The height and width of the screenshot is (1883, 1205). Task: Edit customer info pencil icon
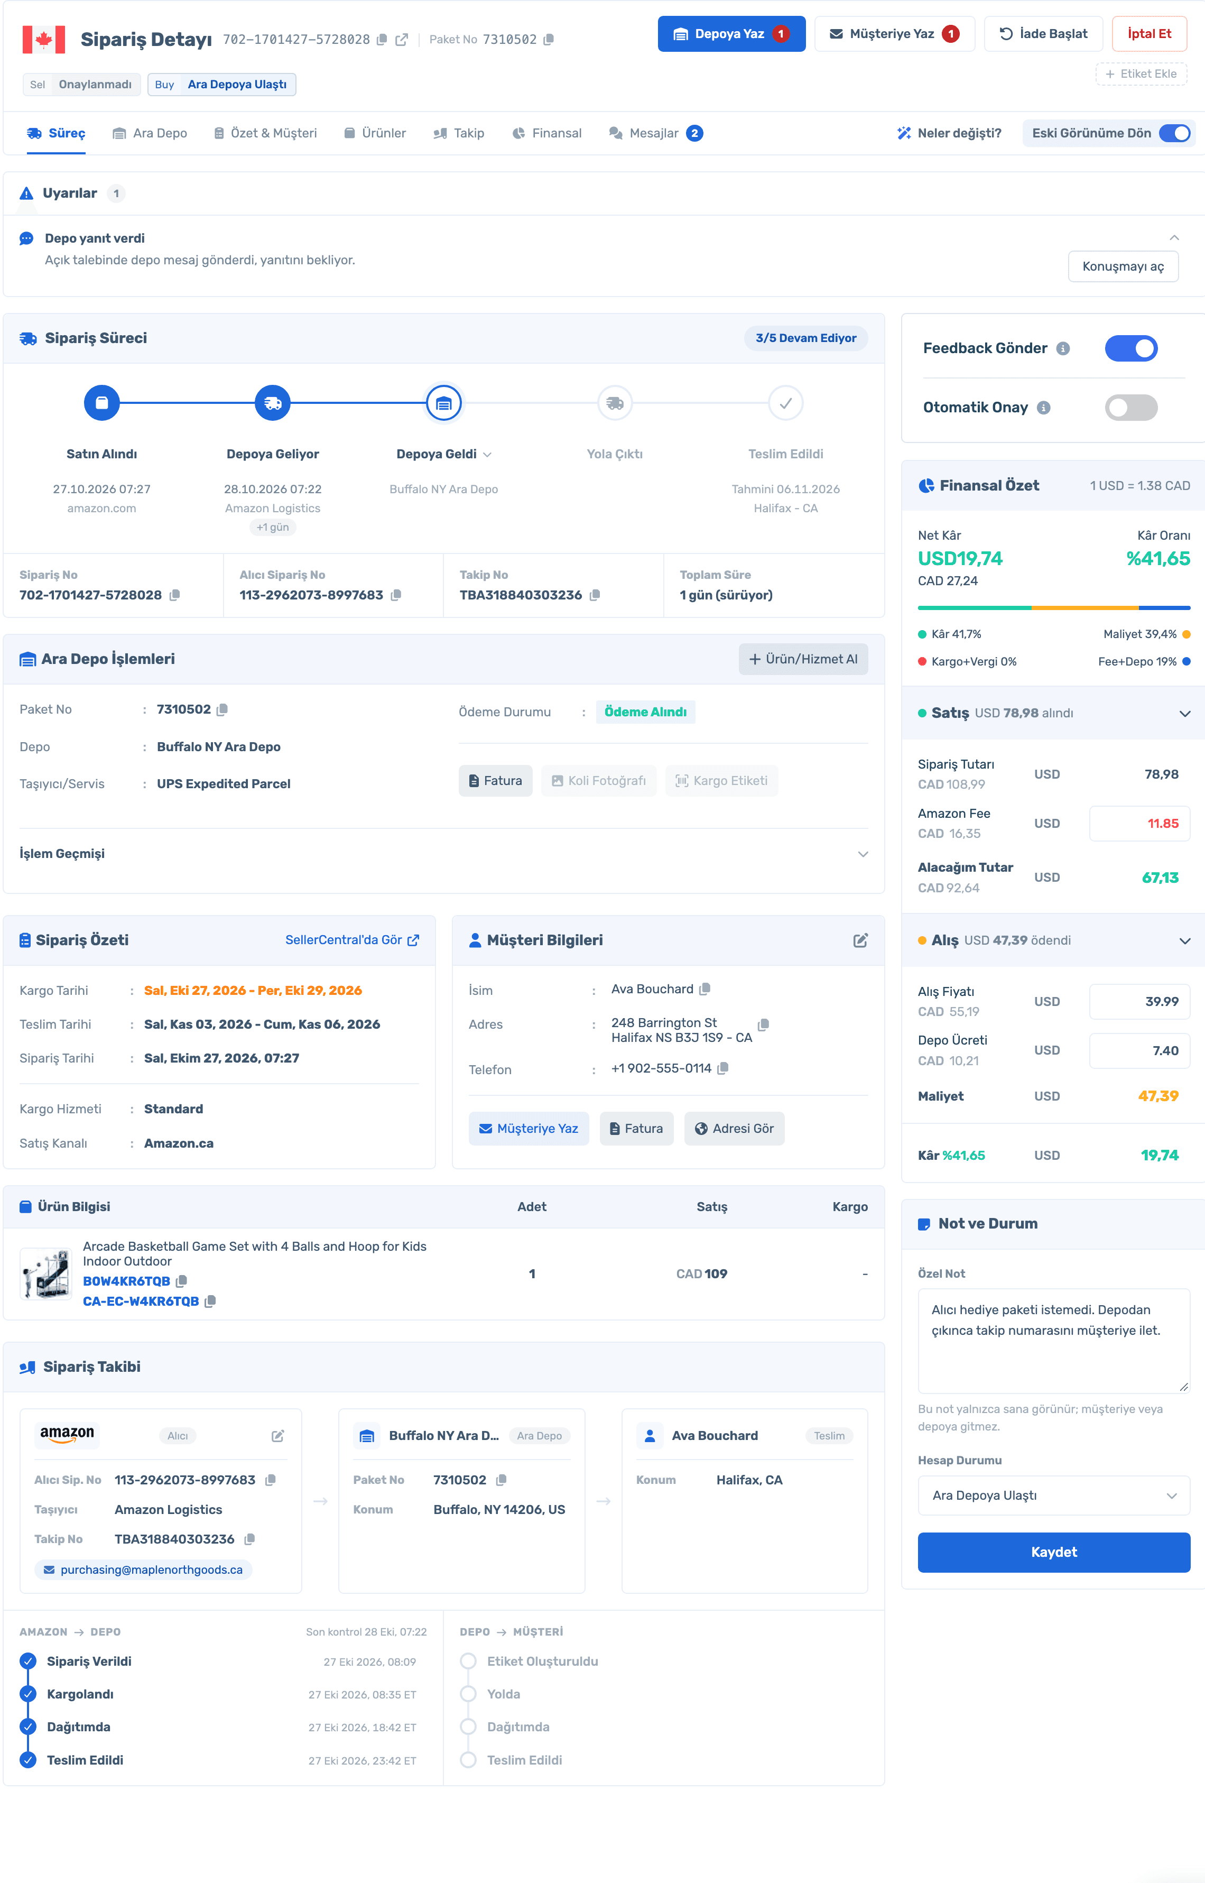coord(860,940)
